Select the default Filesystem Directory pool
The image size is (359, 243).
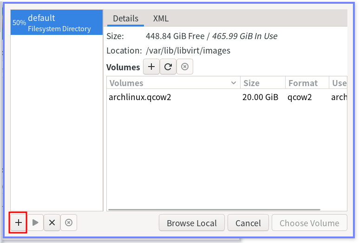tap(59, 23)
